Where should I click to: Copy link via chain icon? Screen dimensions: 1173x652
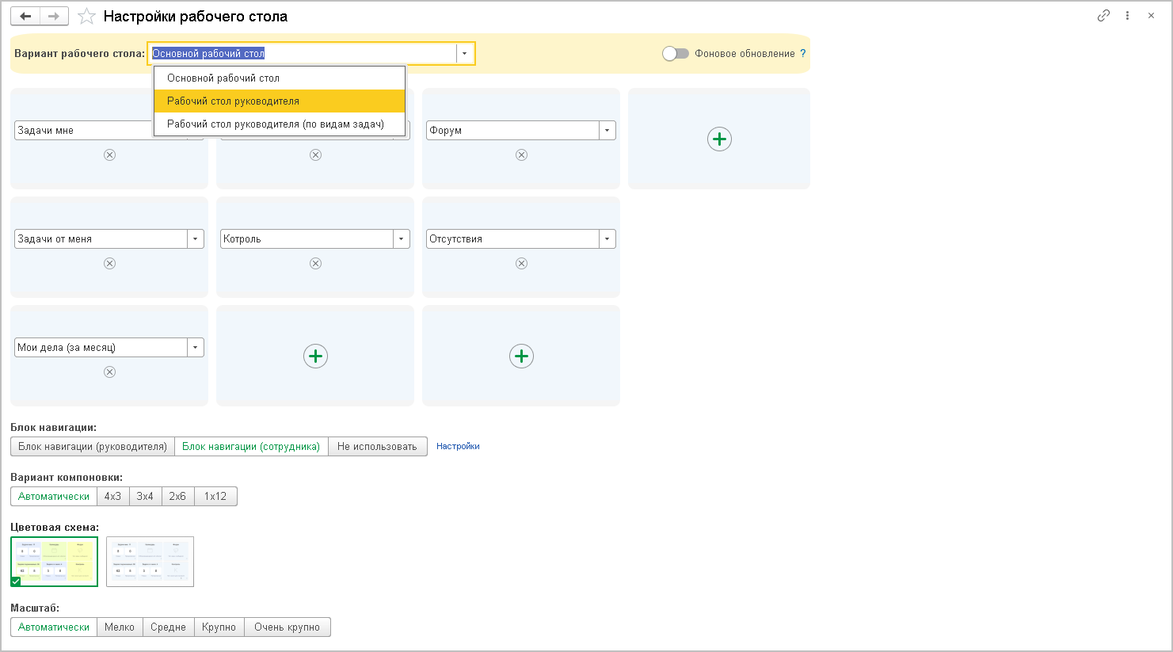click(1103, 16)
